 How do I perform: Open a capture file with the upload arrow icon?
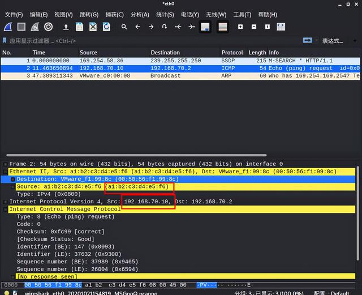click(x=66, y=27)
